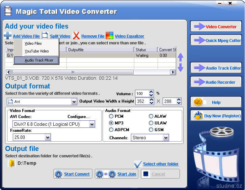Click the Status column header
Viewport: 245px width, 190px height.
click(x=146, y=50)
